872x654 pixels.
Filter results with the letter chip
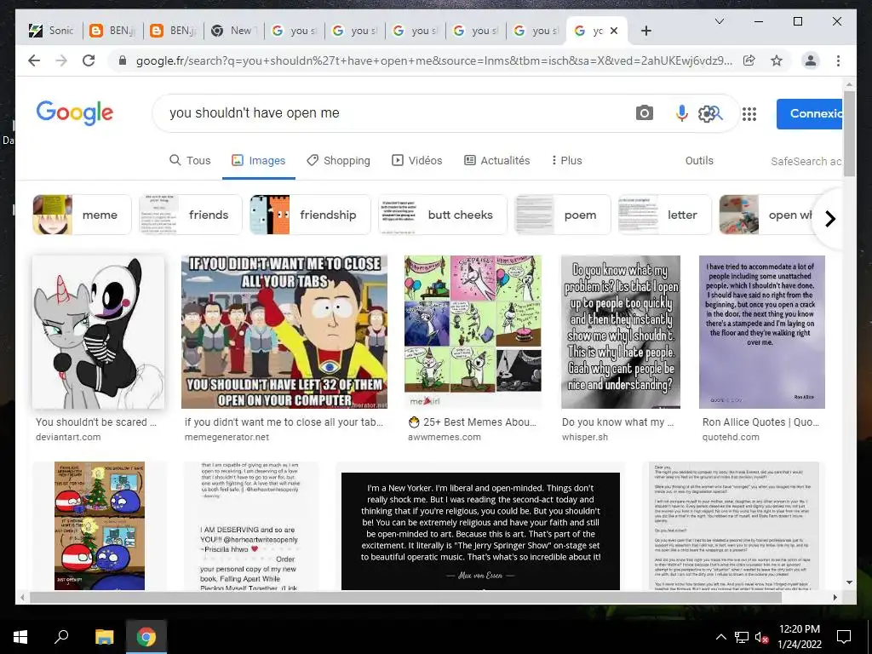tap(664, 215)
